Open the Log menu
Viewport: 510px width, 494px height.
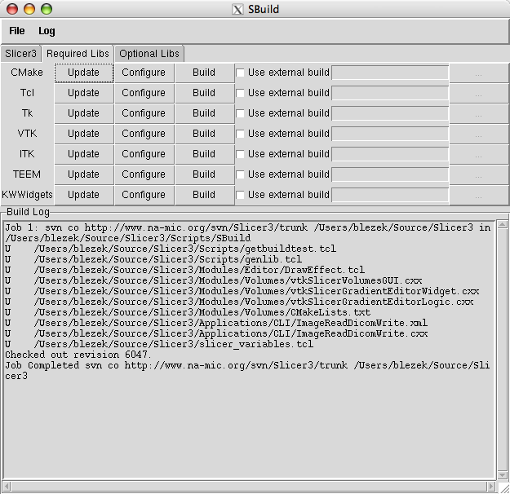pyautogui.click(x=47, y=31)
